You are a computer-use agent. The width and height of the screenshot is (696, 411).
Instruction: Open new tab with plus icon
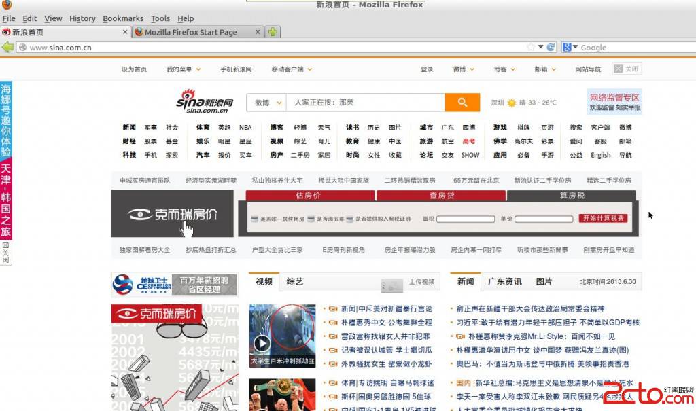273,32
